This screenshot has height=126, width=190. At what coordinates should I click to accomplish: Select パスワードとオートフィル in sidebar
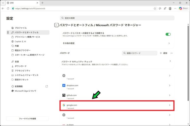click(28, 33)
